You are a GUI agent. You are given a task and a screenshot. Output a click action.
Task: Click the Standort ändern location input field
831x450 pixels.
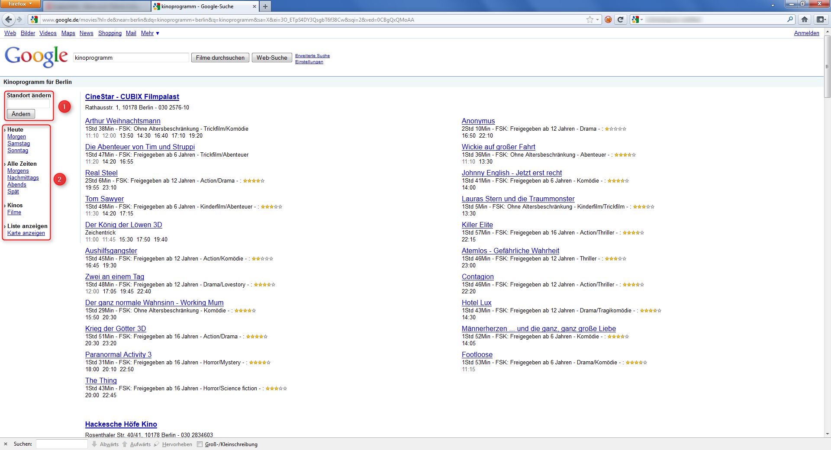pos(28,104)
